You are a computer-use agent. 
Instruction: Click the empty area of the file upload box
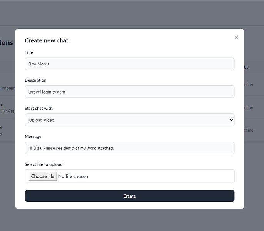pyautogui.click(x=162, y=176)
